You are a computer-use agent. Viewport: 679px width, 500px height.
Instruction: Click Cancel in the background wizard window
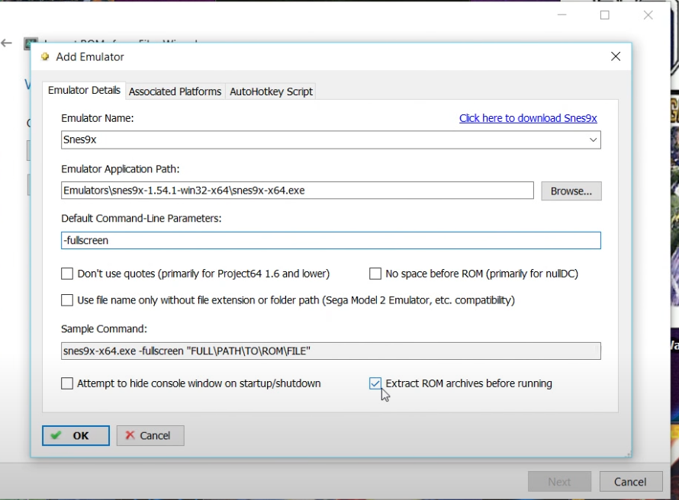click(x=631, y=482)
